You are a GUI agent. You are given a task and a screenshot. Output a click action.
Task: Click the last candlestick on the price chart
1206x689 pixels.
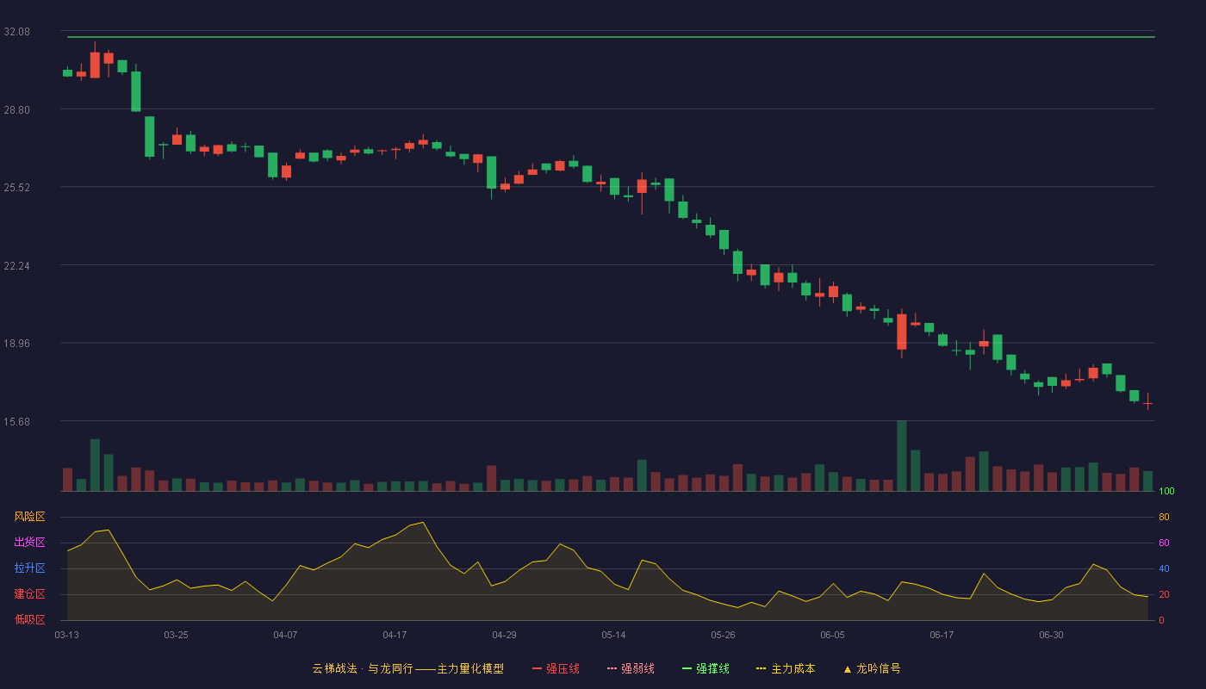pos(1147,401)
